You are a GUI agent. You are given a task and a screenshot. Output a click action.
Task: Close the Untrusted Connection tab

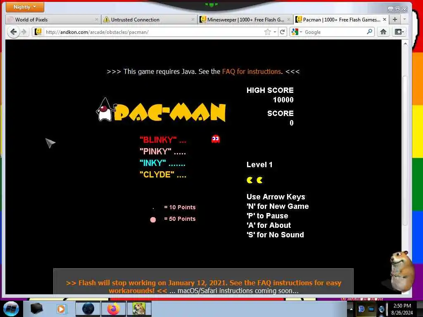point(192,19)
